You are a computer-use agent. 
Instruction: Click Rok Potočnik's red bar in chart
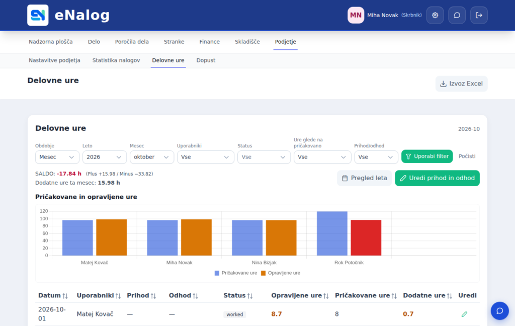coord(366,237)
